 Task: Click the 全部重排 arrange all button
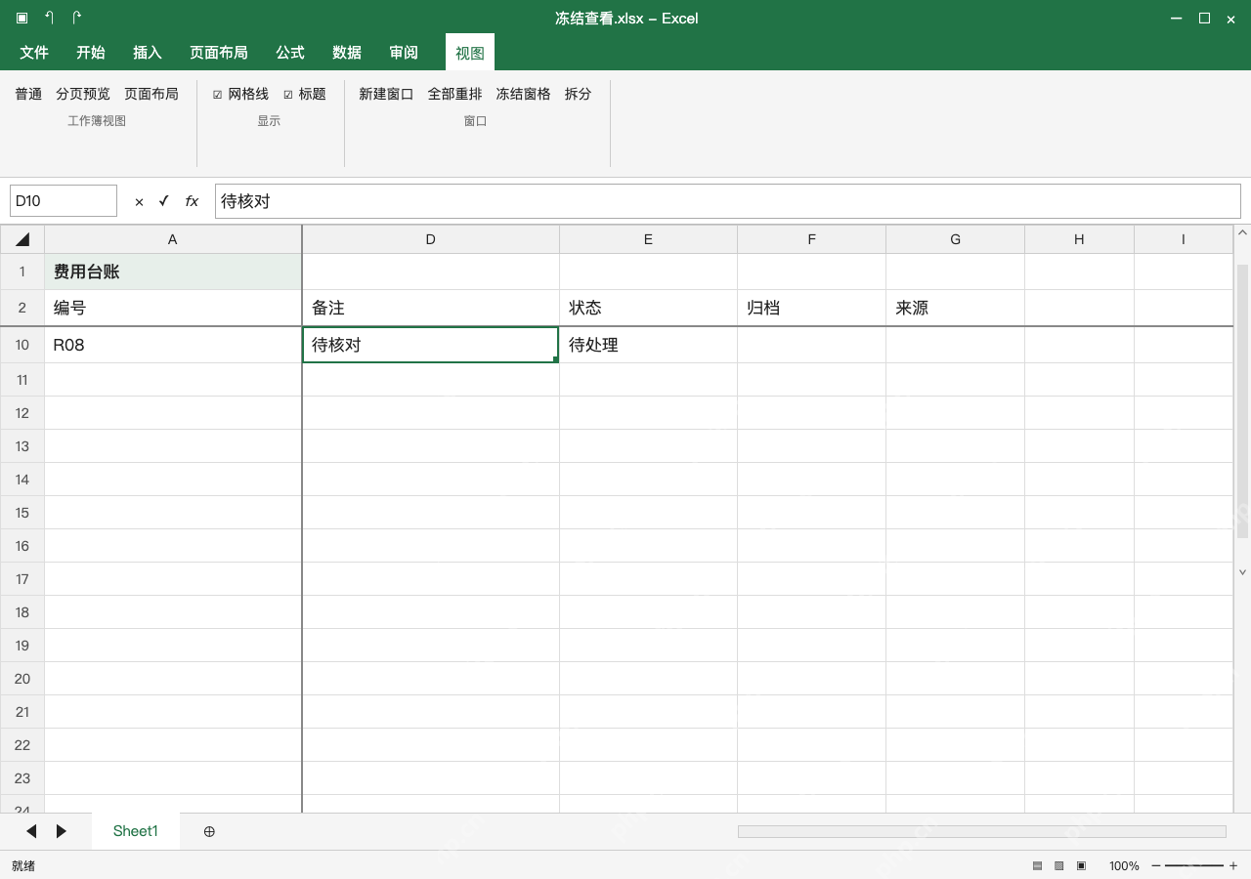tap(454, 94)
